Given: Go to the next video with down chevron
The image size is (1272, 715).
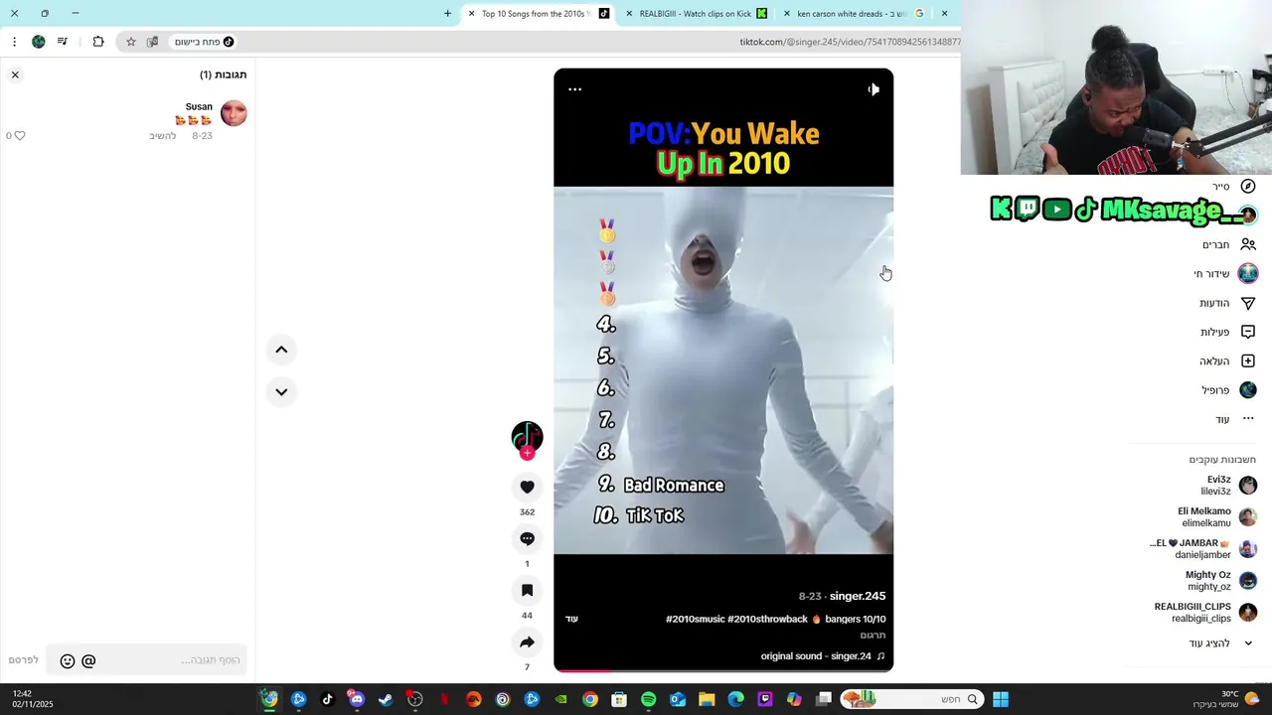Looking at the screenshot, I should [x=281, y=391].
